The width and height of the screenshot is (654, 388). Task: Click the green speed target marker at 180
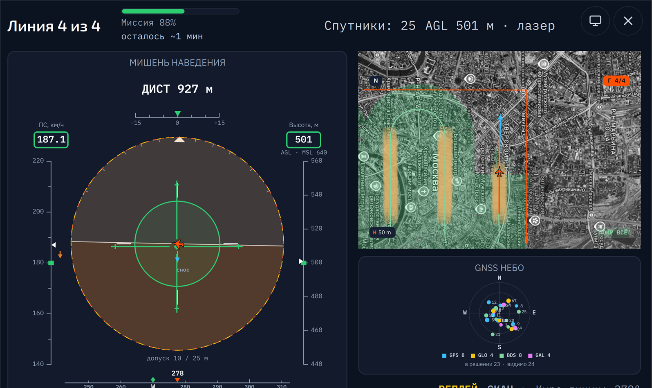tap(51, 263)
